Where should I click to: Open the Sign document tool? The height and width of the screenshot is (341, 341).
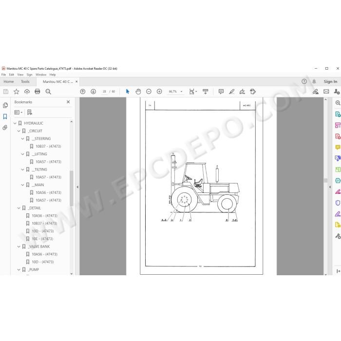[x=242, y=92]
